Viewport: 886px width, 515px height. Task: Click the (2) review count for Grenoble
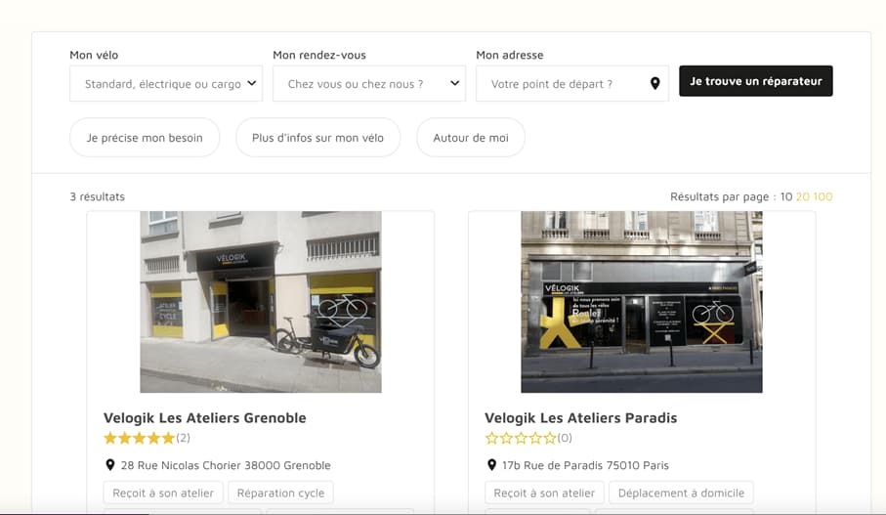(x=183, y=438)
